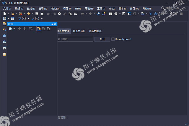Expand the open folder dropdown arrow
Image resolution: width=189 pixels, height=126 pixels.
17,14
